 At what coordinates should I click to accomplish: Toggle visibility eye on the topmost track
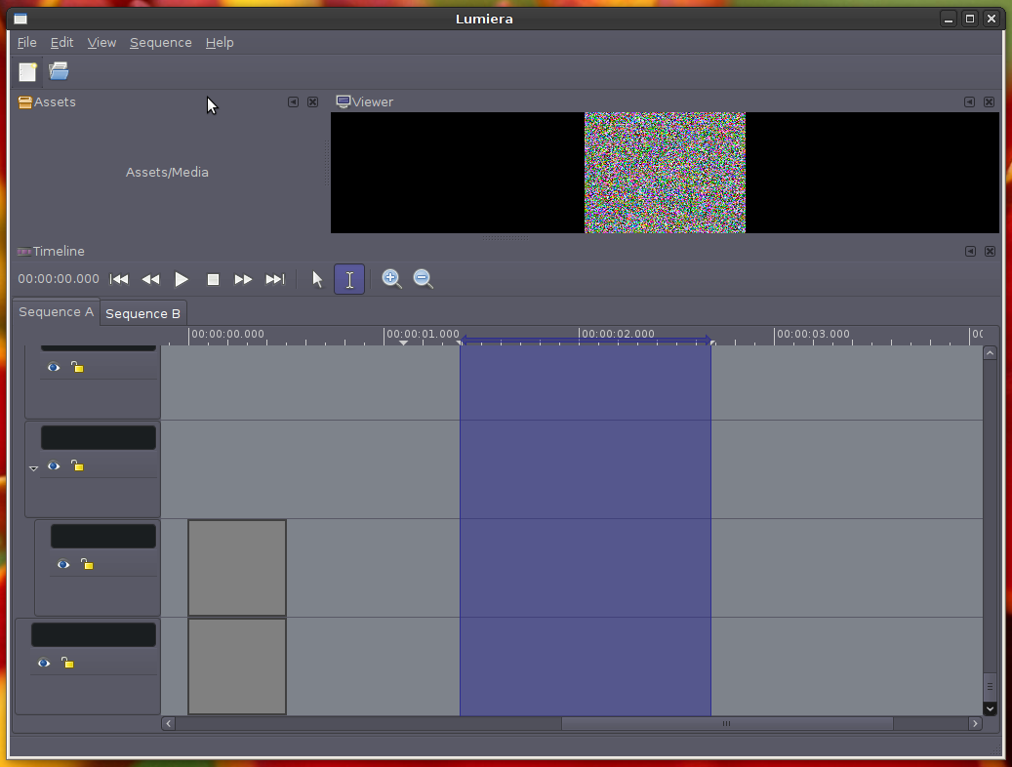tap(54, 367)
